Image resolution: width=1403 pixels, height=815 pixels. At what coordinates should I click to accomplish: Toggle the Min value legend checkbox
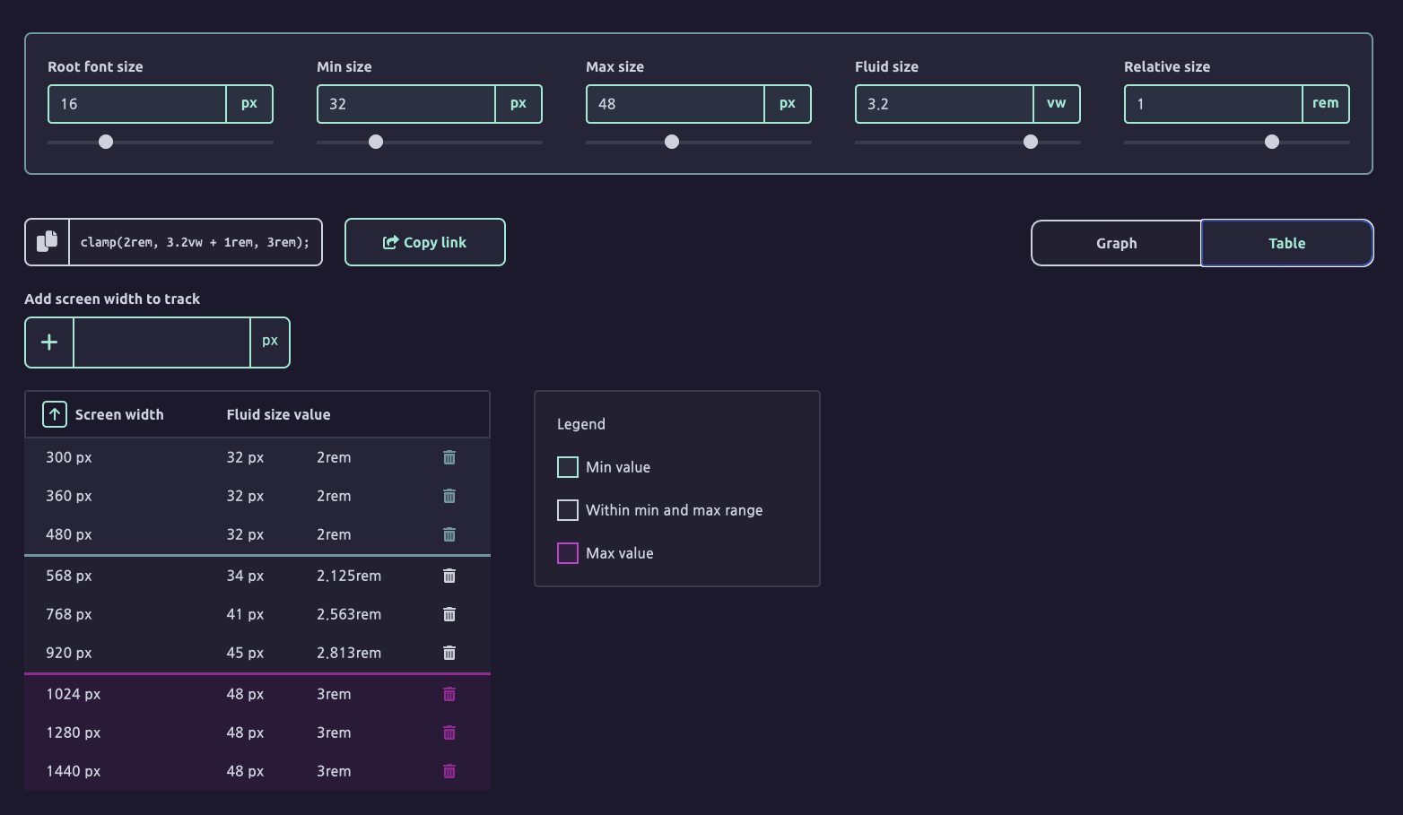click(x=567, y=466)
